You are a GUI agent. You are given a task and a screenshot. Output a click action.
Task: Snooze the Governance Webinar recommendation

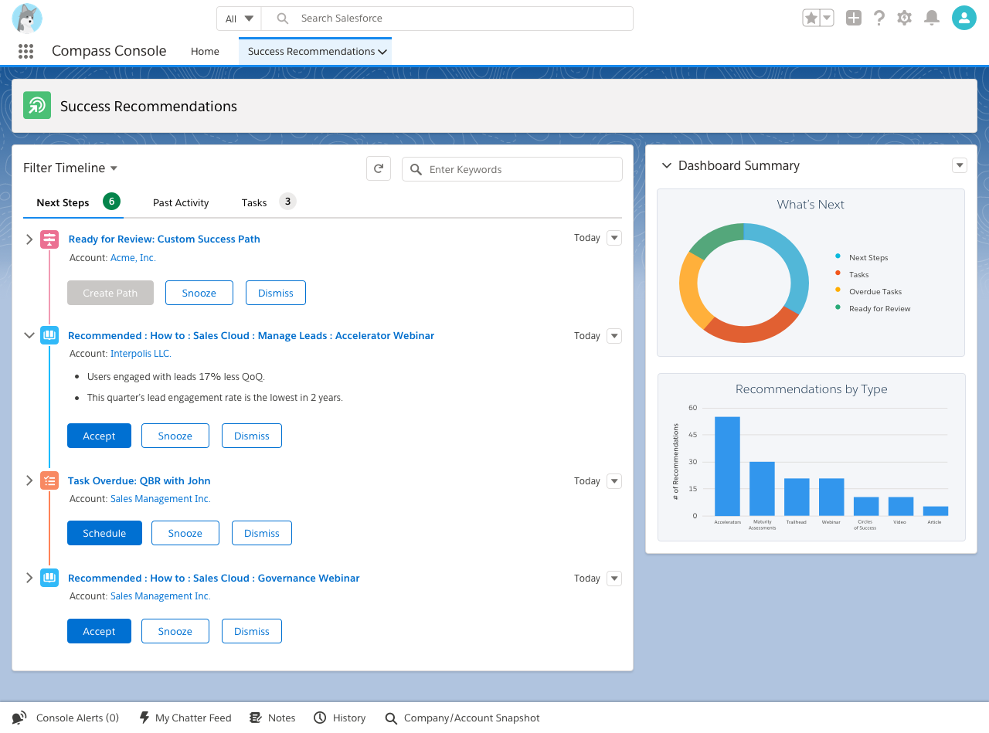coord(175,631)
